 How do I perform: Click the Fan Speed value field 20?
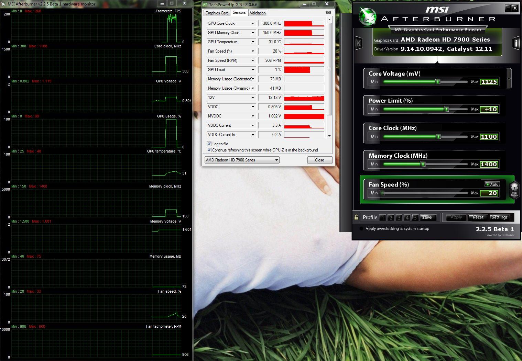[x=489, y=193]
